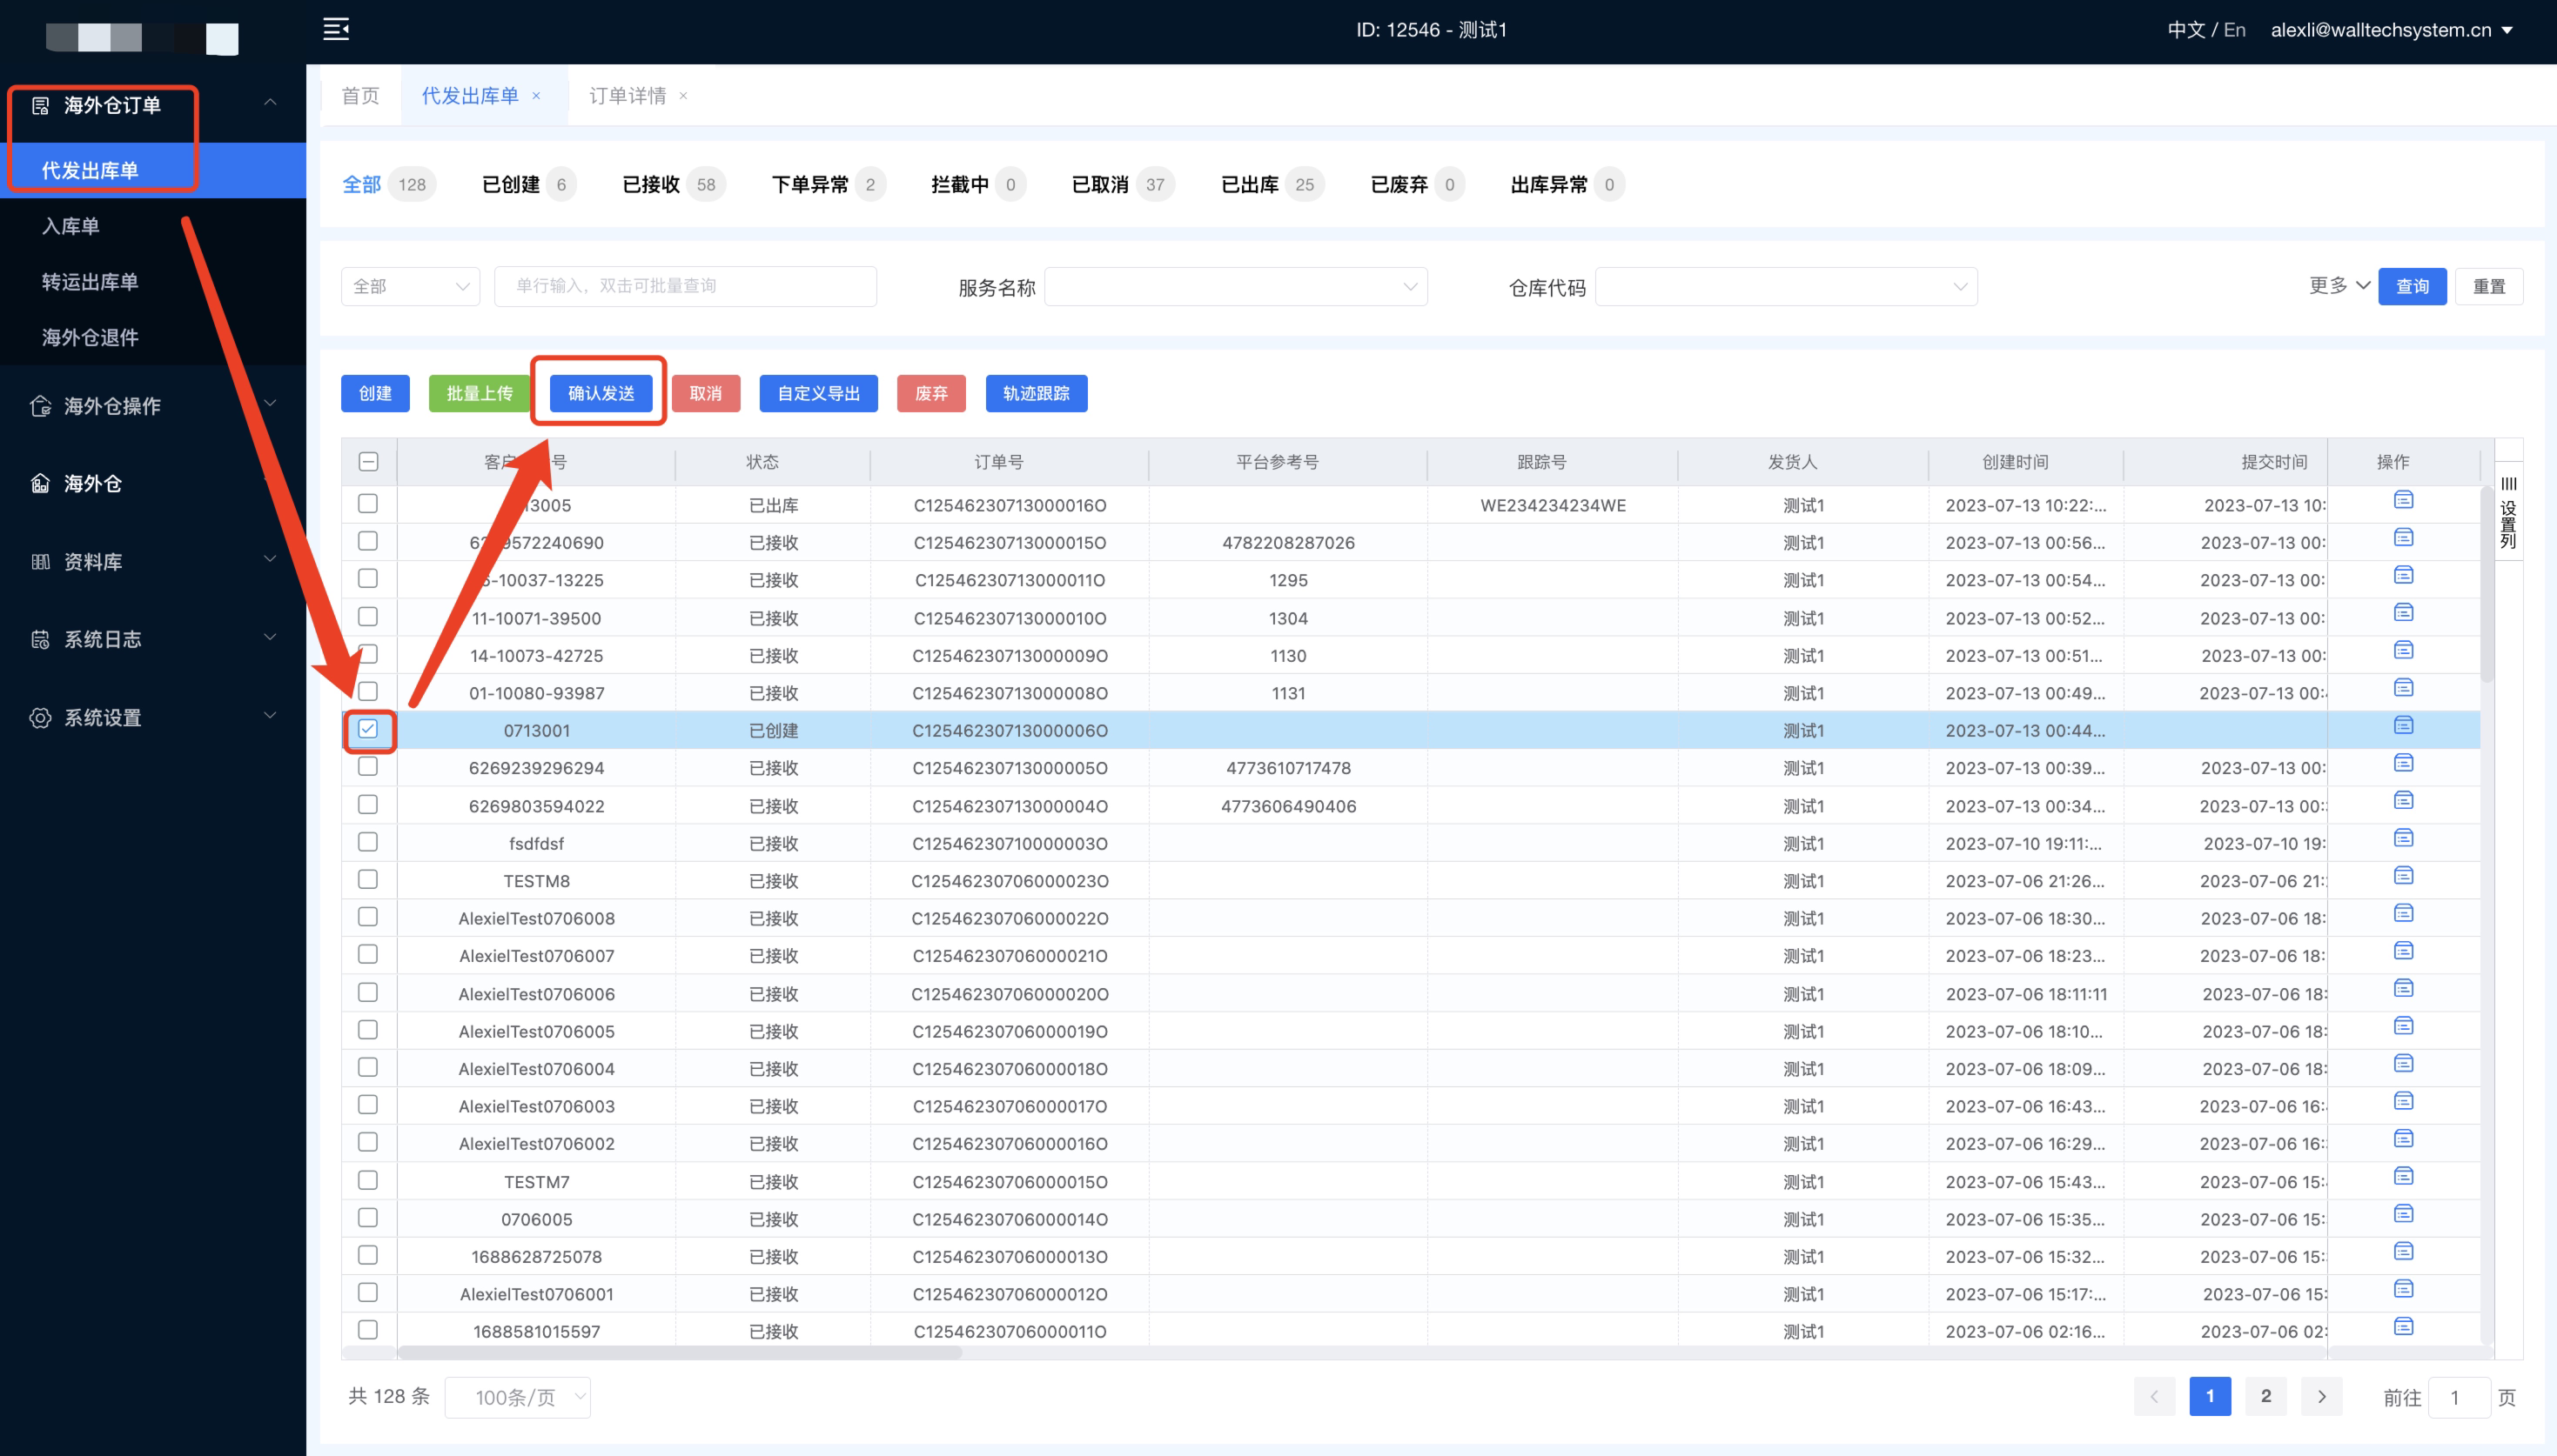The image size is (2557, 1456).
Task: Open the 全部 search-type dropdown
Action: click(x=410, y=286)
